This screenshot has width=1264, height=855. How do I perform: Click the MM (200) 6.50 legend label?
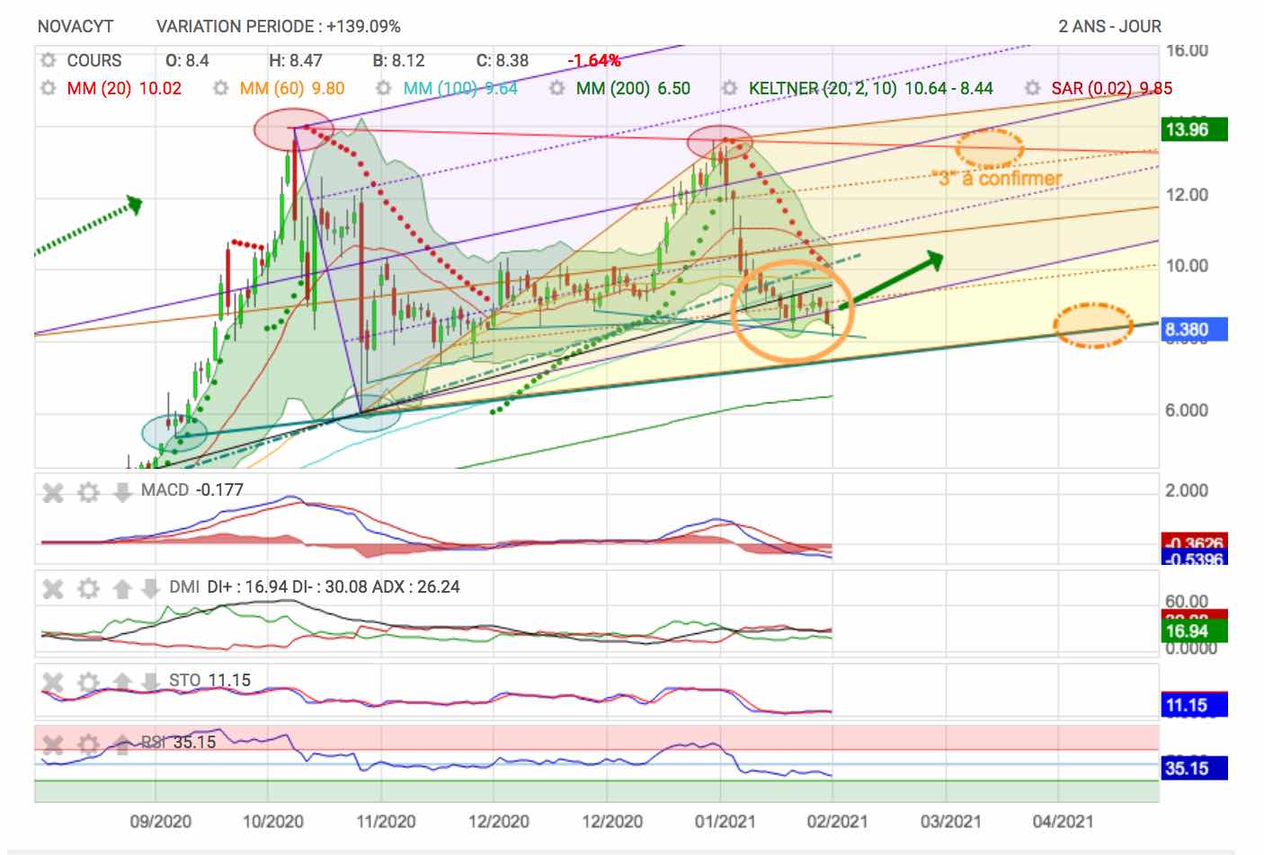pos(633,88)
